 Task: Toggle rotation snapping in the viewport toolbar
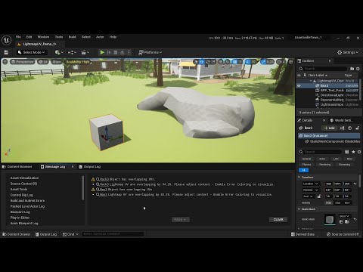point(248,62)
